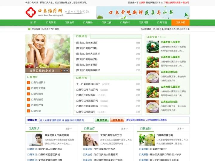Open first 口臭的去除方法 soup thumbnail

click(x=153, y=77)
